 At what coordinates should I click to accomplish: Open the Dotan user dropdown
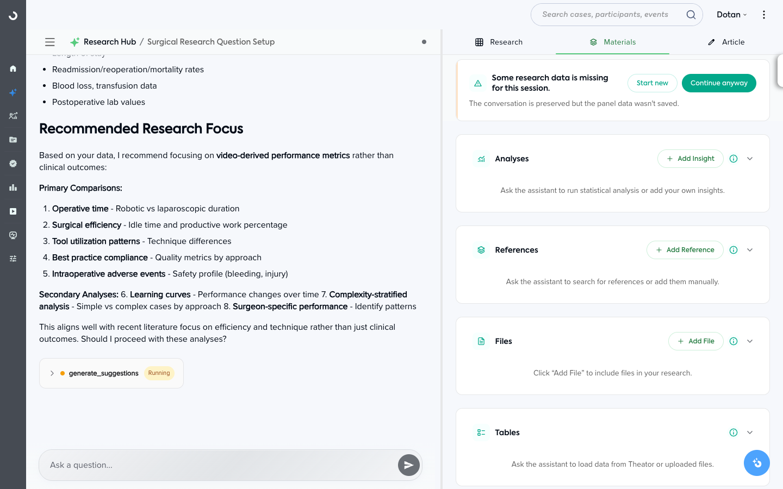pos(732,15)
